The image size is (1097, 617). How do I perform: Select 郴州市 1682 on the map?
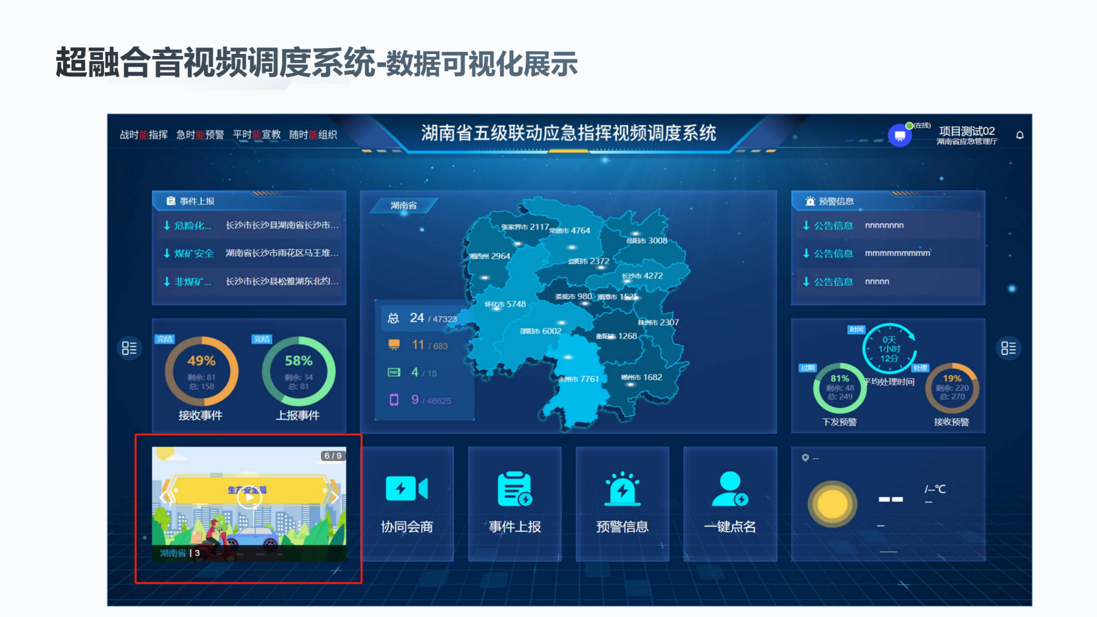(x=641, y=377)
